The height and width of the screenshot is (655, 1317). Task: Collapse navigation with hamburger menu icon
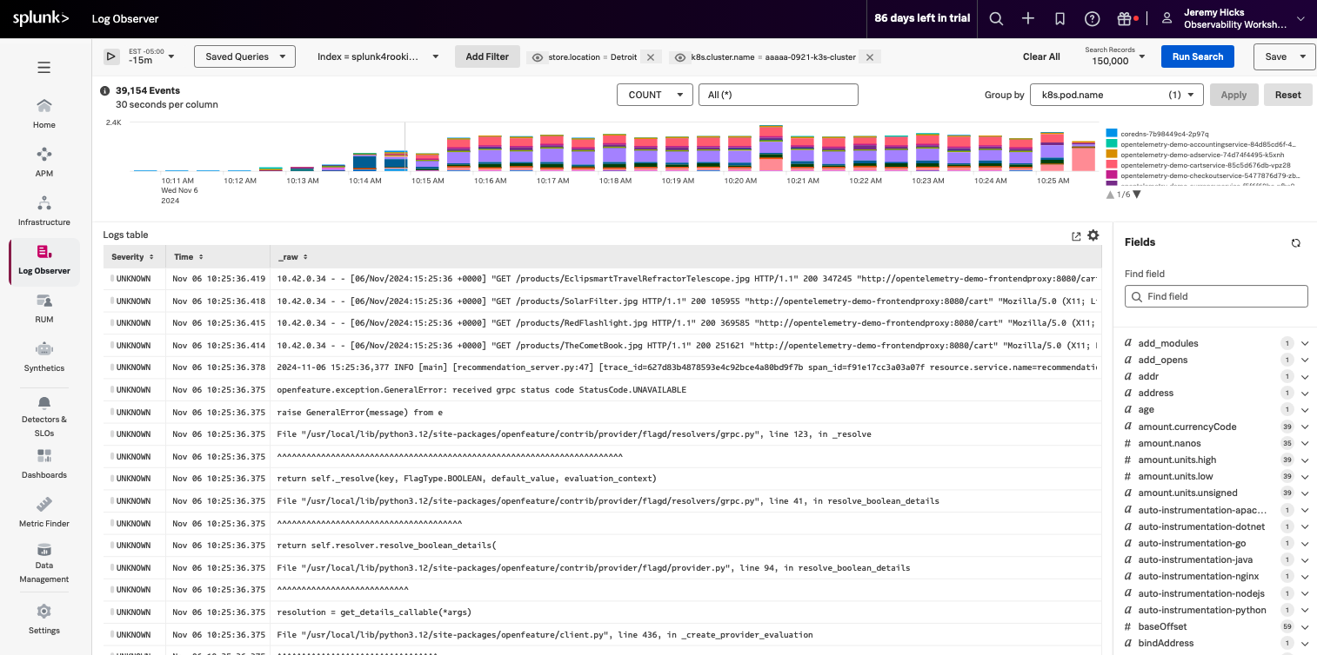coord(43,68)
